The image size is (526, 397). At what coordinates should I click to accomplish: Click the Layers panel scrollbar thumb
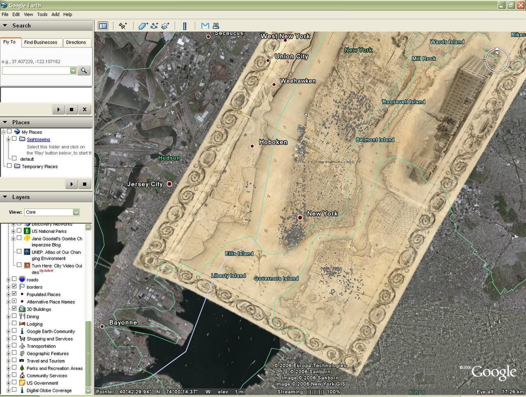point(88,353)
